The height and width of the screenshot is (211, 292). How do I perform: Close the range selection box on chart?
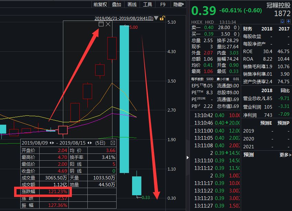pos(108,24)
